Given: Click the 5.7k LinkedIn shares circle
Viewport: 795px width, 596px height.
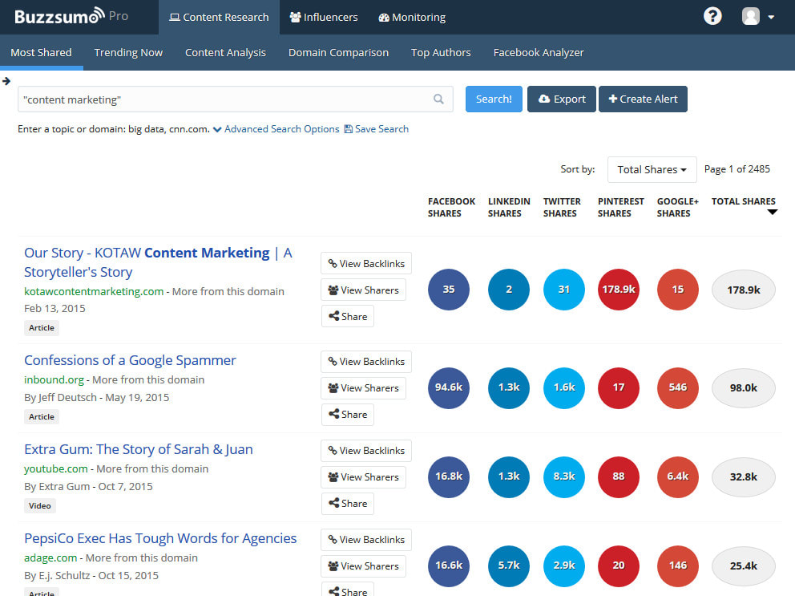Looking at the screenshot, I should [509, 566].
